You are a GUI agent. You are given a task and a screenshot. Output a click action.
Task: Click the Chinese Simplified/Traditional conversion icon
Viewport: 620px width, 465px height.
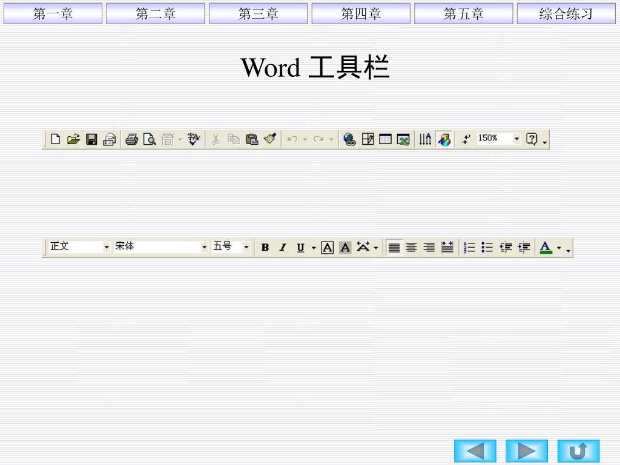click(x=168, y=139)
